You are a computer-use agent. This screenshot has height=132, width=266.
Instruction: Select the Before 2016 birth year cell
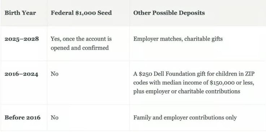point(23,118)
